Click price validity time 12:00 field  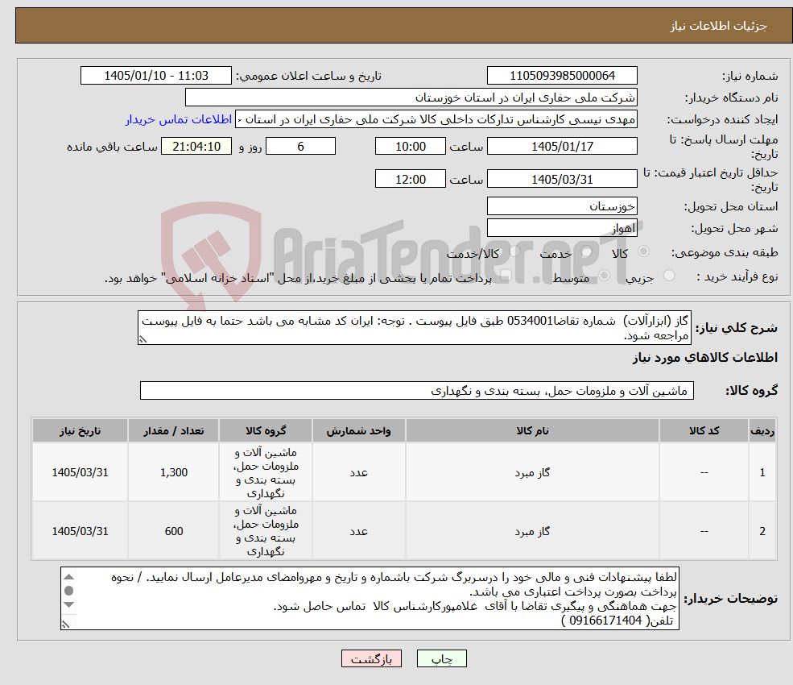coord(410,179)
